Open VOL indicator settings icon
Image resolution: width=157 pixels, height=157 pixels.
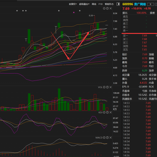click(x=104, y=87)
